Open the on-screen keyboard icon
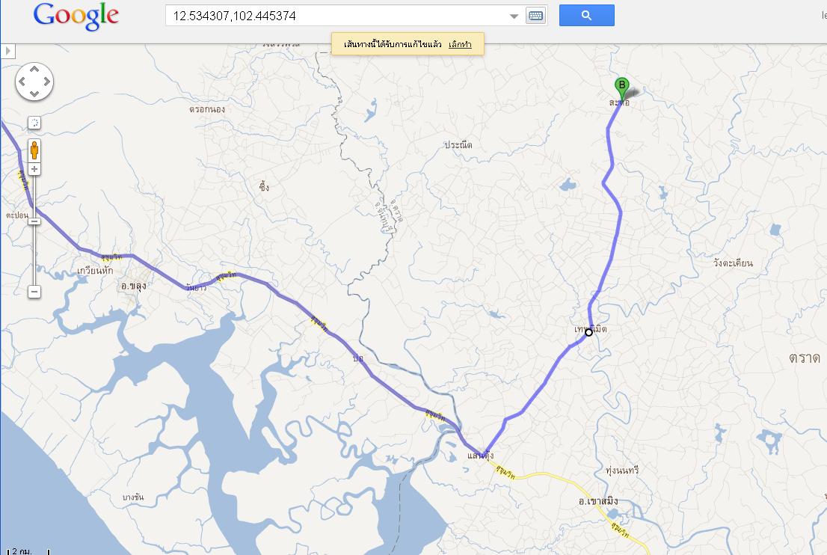Screen dimensions: 827x555 535,16
